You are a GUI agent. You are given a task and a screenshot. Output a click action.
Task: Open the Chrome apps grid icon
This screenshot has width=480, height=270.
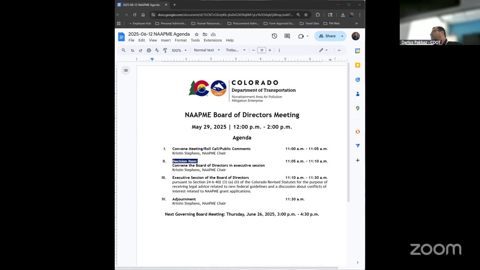click(119, 23)
